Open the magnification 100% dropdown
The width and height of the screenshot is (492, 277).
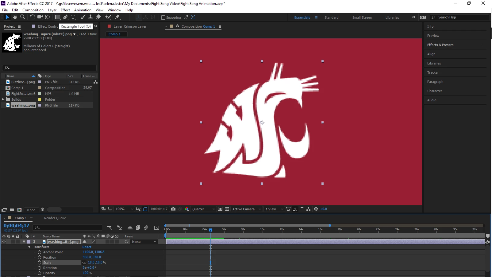click(124, 209)
